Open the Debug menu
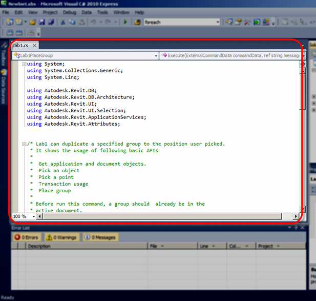The height and width of the screenshot is (301, 316). click(70, 12)
